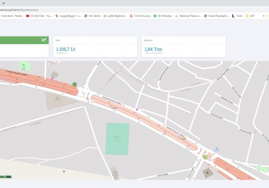Viewport: 269px width, 188px height.
Task: Click the Türk Dil Kurumu favicon
Action: pyautogui.click(x=131, y=16)
